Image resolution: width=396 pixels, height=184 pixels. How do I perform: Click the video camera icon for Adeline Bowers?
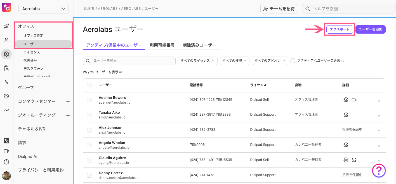pos(354,100)
